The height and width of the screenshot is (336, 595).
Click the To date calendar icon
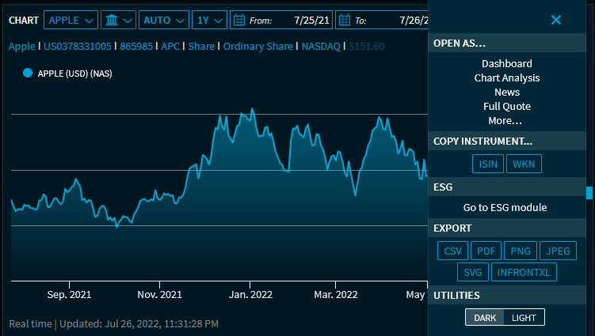(344, 20)
